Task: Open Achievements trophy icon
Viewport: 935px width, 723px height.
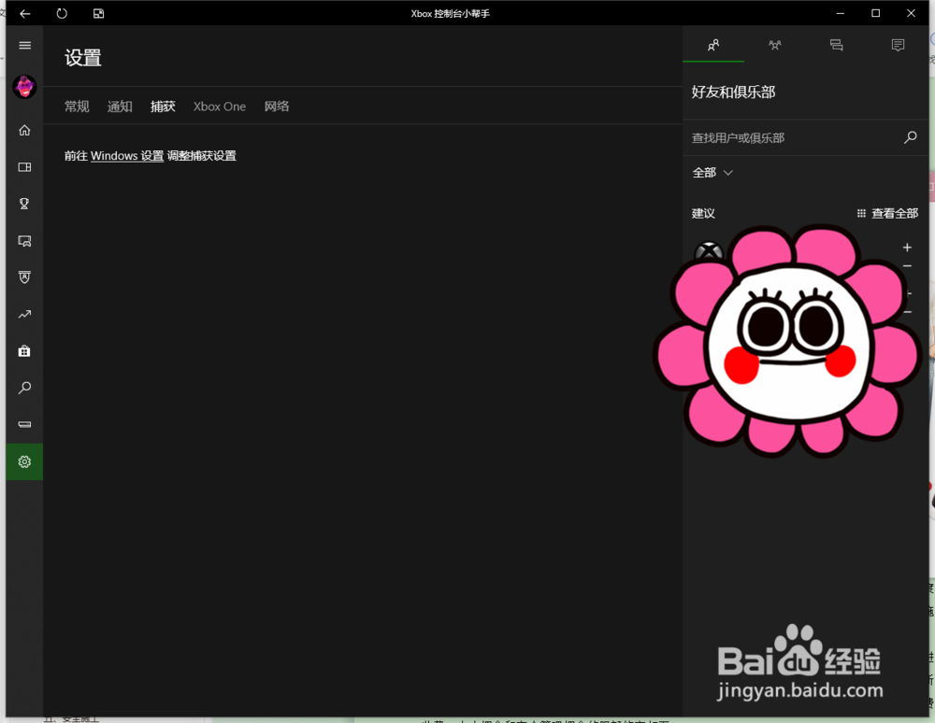Action: tap(24, 204)
